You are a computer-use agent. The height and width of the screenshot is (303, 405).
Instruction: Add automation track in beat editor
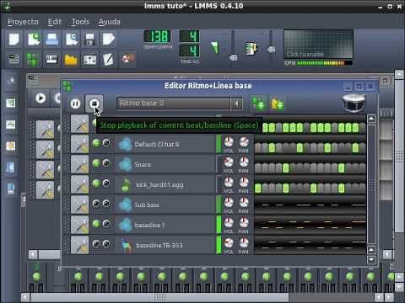pos(277,104)
